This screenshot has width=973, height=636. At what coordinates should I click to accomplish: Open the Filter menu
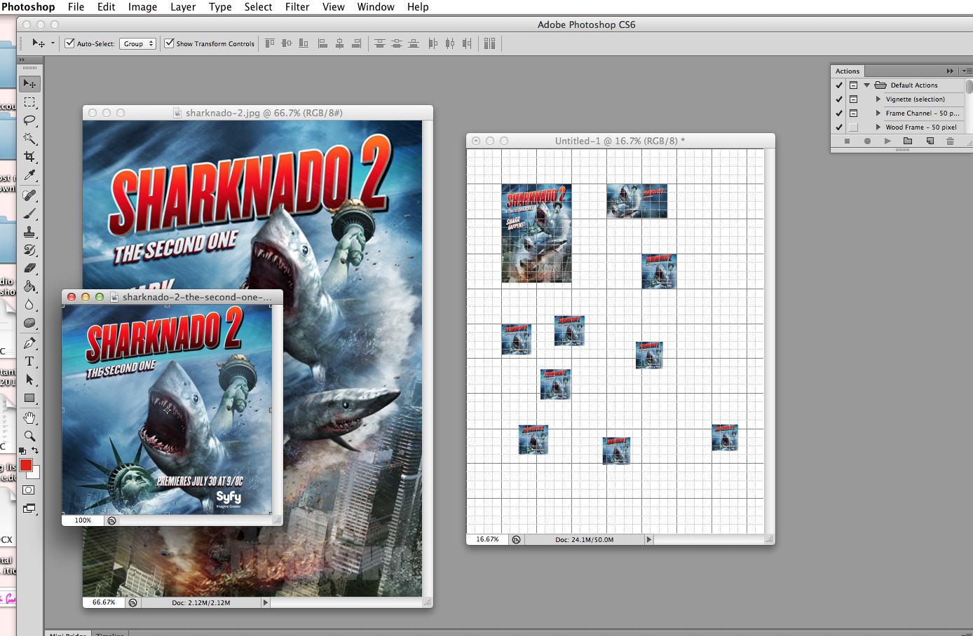click(297, 7)
